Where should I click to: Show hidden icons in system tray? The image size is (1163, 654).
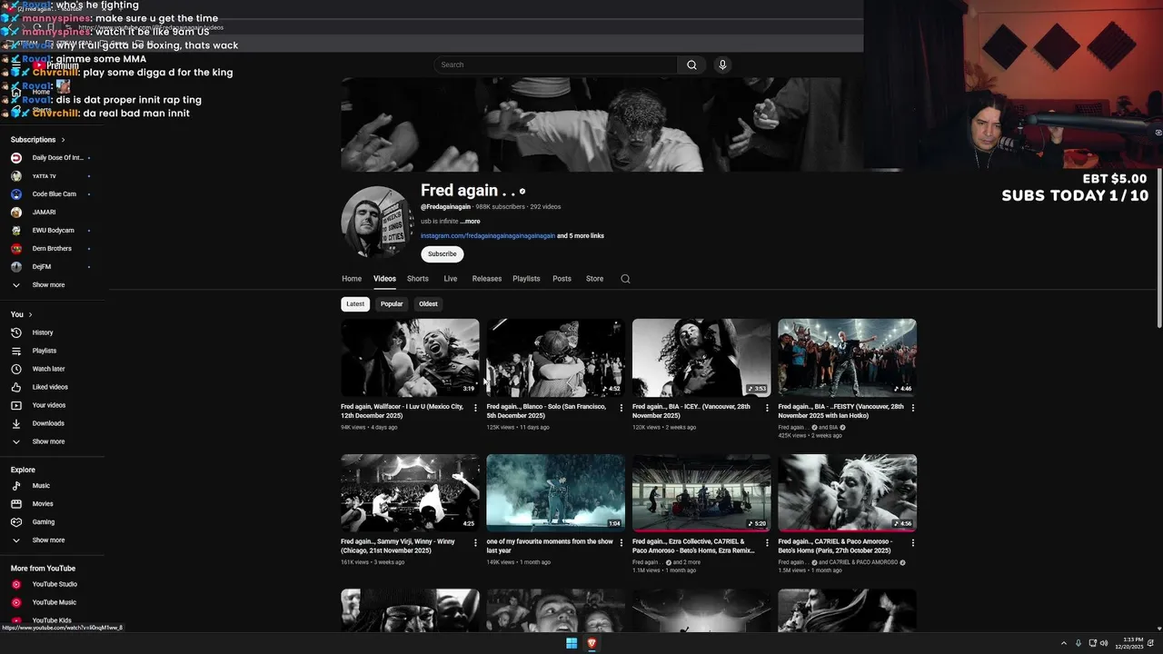[1064, 643]
